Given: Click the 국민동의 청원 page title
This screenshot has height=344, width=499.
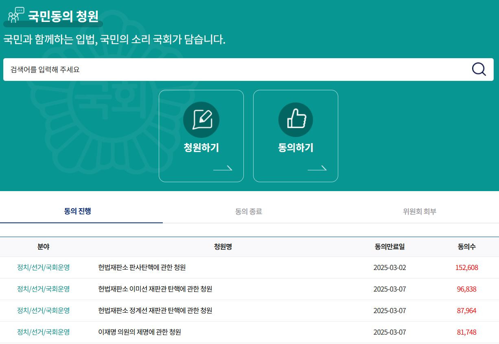Looking at the screenshot, I should (63, 16).
